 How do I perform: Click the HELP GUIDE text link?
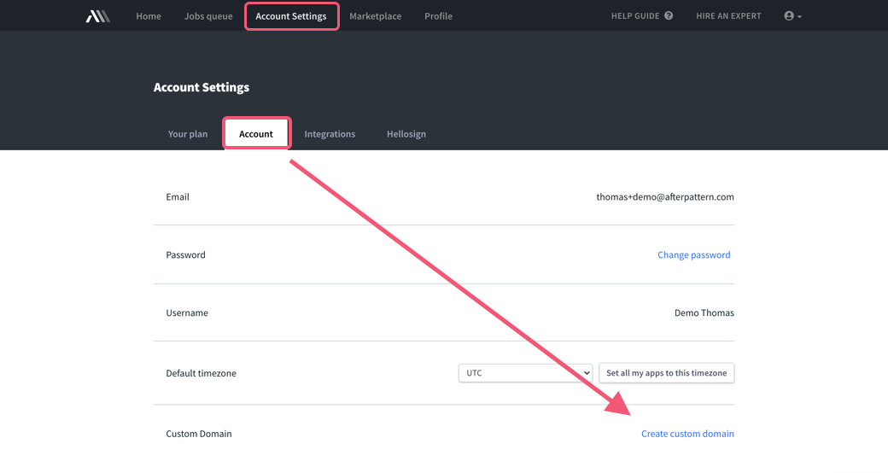635,16
